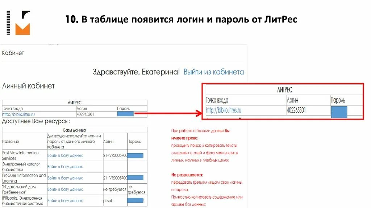Click the Здравствуйте, Екатерина! greeting
The image size is (371, 208).
point(136,72)
